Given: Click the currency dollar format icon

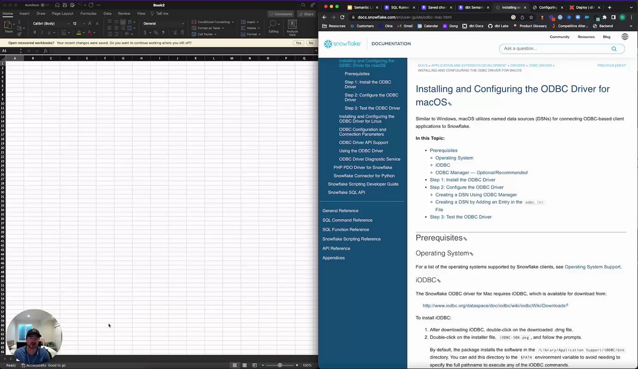Looking at the screenshot, I should (145, 33).
